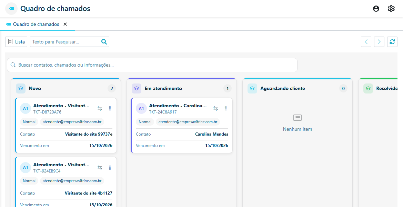Click transfer arrows on ticket TKT-924EB9C4

coord(100,168)
